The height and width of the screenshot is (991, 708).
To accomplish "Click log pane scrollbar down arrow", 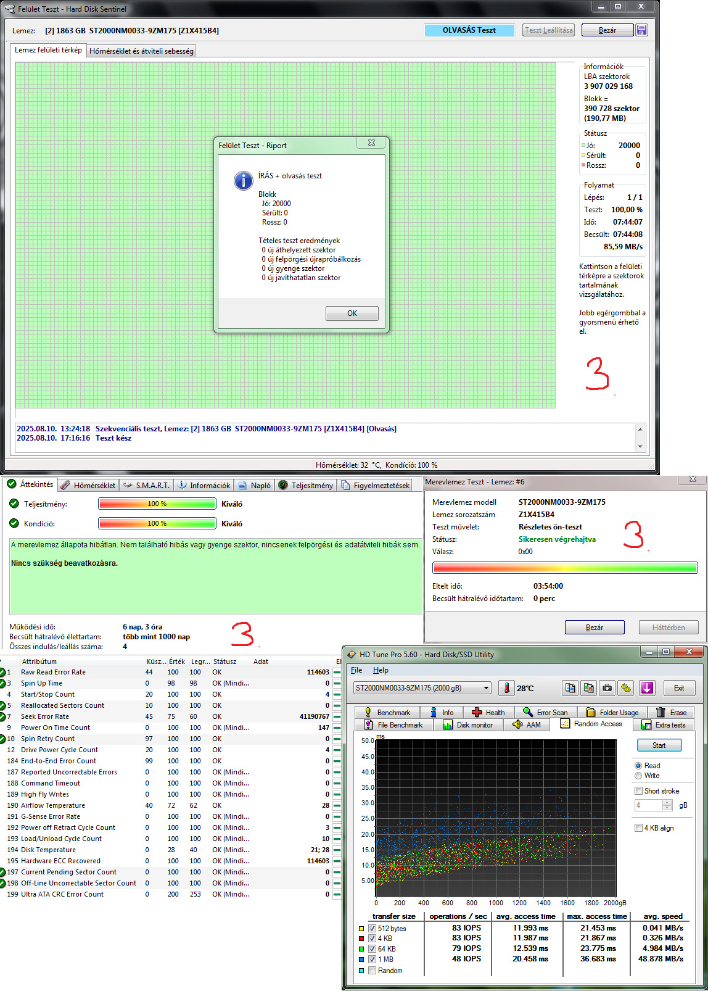I will [640, 446].
